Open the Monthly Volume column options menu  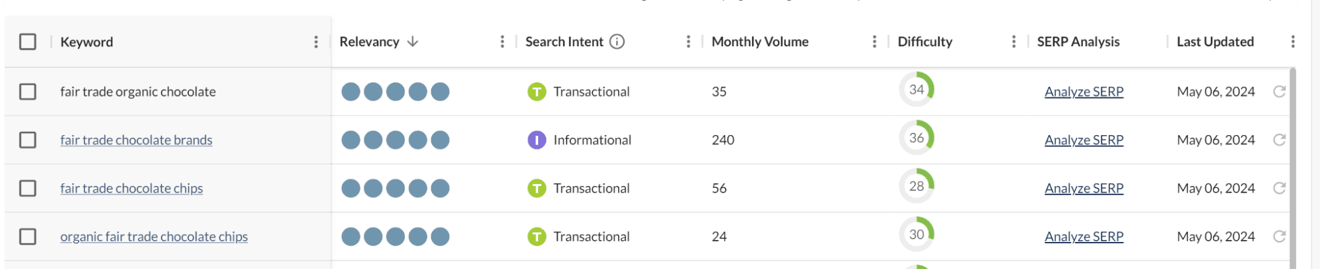874,42
